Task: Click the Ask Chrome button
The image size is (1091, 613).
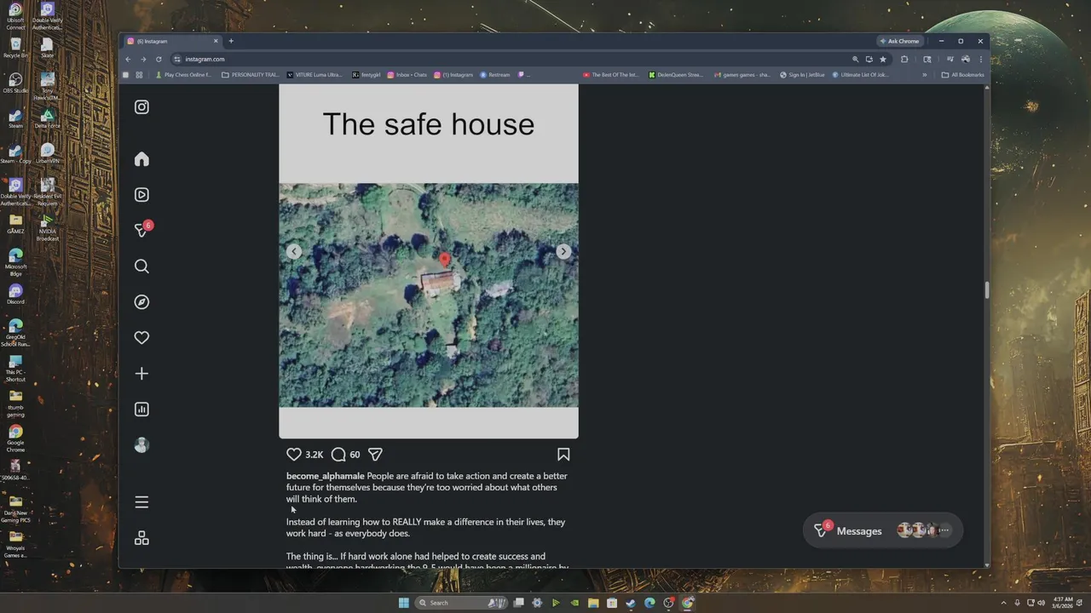Action: pos(901,41)
